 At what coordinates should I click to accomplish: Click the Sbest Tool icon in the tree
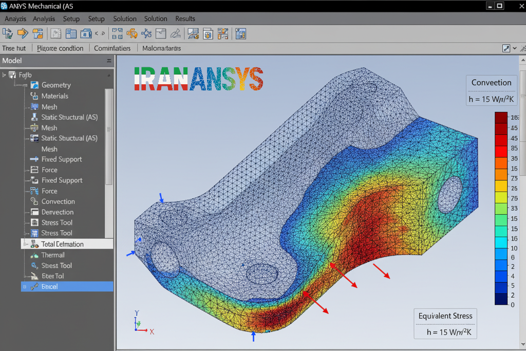(34, 265)
